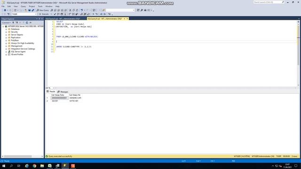Select Always On High Availability node
Screen dimensions: 301x169
(x=23, y=43)
